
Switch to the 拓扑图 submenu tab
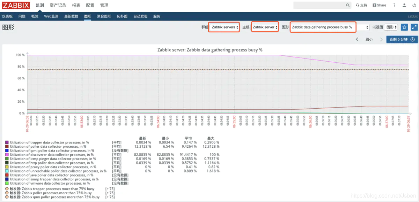point(122,16)
